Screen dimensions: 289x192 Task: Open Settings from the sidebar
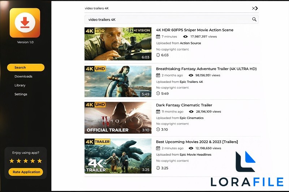21,94
